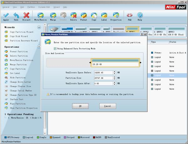Open the Partition menu

coord(31,7)
